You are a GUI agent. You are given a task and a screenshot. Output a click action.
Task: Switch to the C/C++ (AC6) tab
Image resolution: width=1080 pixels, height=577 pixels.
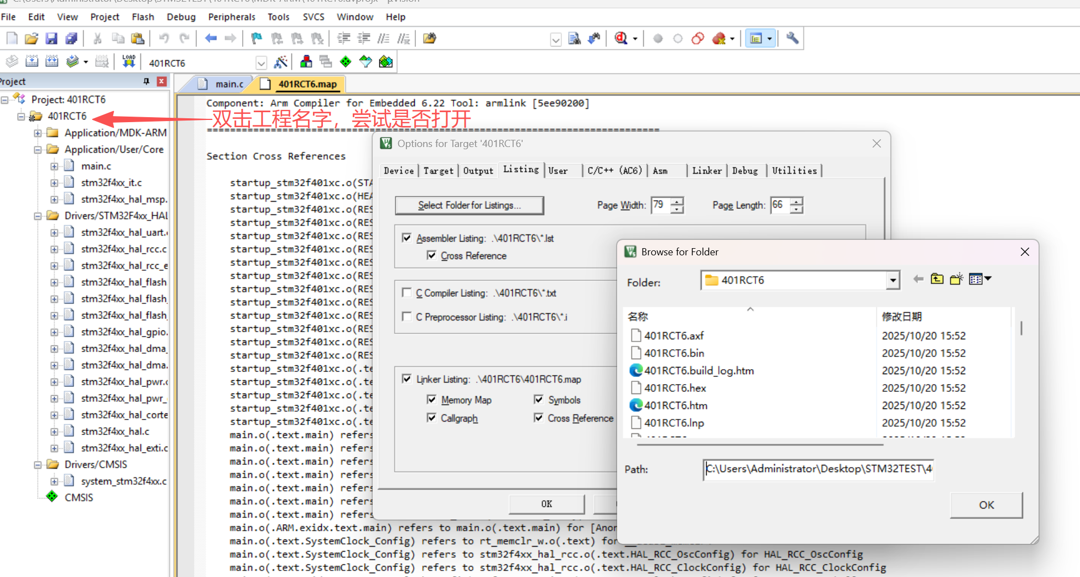(x=614, y=171)
